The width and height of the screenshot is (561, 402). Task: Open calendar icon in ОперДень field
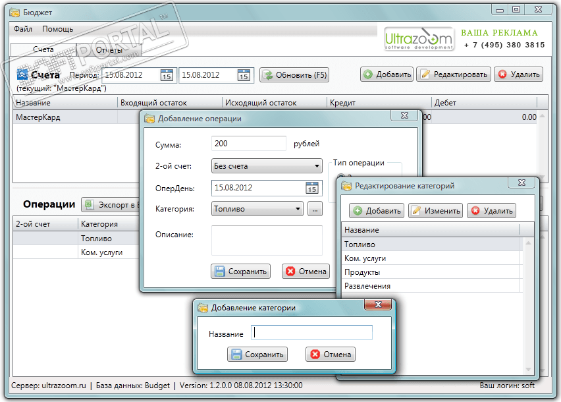coord(312,188)
